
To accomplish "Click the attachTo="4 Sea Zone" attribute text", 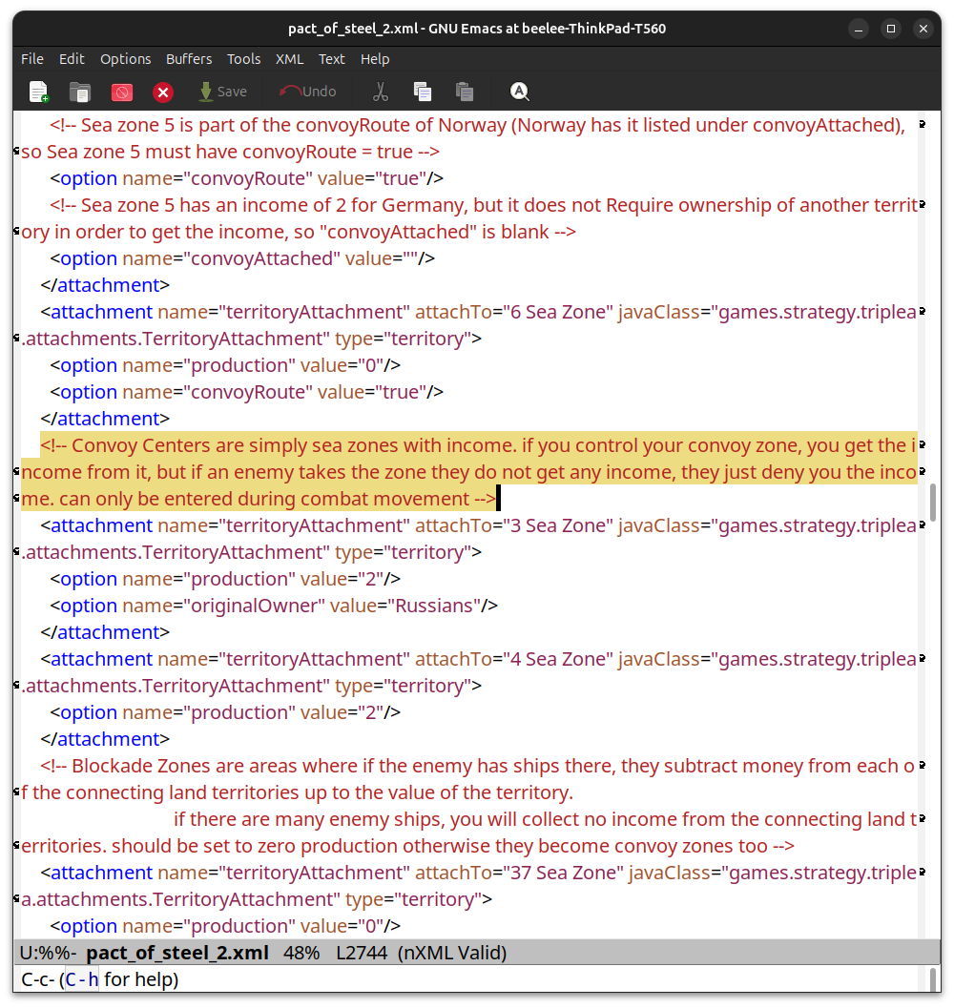I will [x=513, y=660].
